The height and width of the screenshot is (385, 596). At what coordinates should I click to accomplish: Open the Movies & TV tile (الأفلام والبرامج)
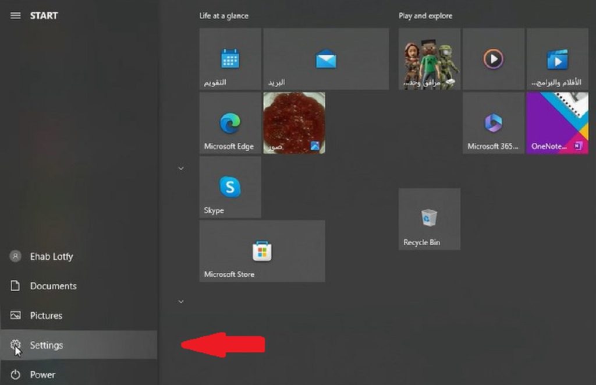(557, 59)
